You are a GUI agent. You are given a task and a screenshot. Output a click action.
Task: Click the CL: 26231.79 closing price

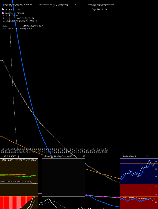click(x=60, y=6)
